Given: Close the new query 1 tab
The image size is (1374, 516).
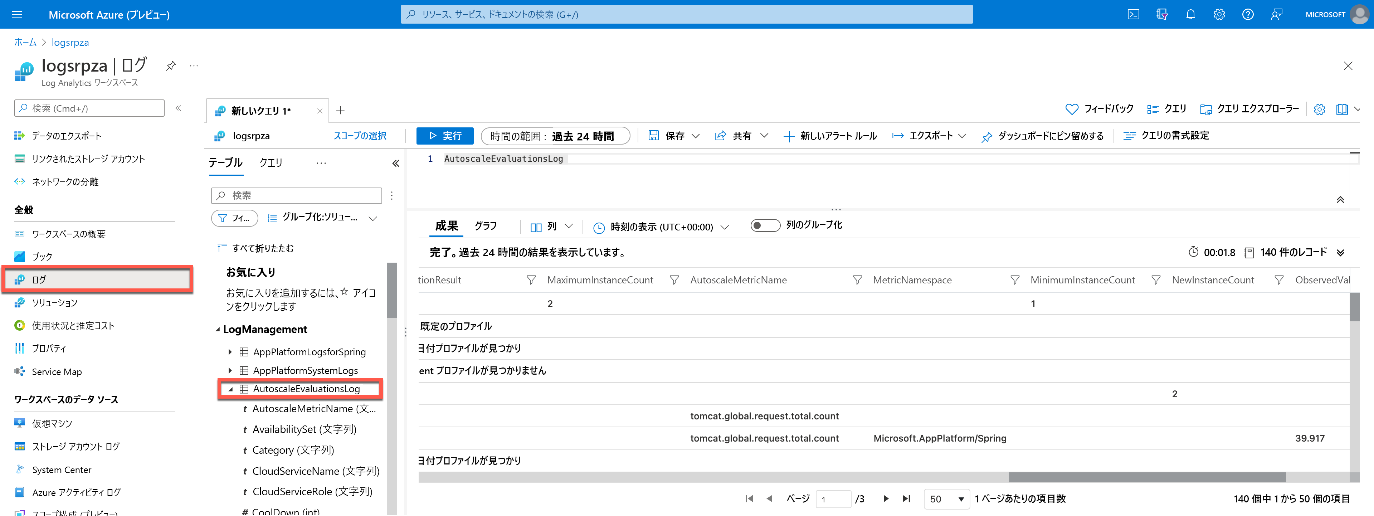Looking at the screenshot, I should [320, 111].
